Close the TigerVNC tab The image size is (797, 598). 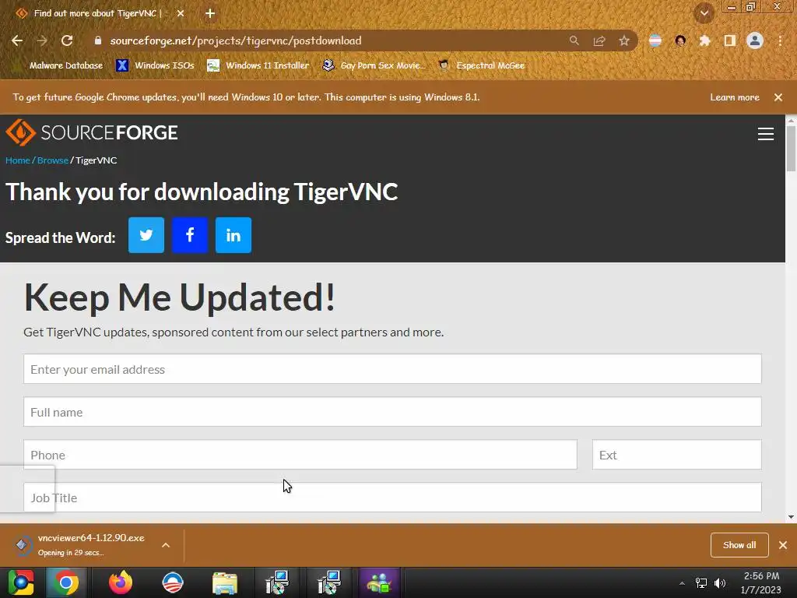[x=181, y=13]
